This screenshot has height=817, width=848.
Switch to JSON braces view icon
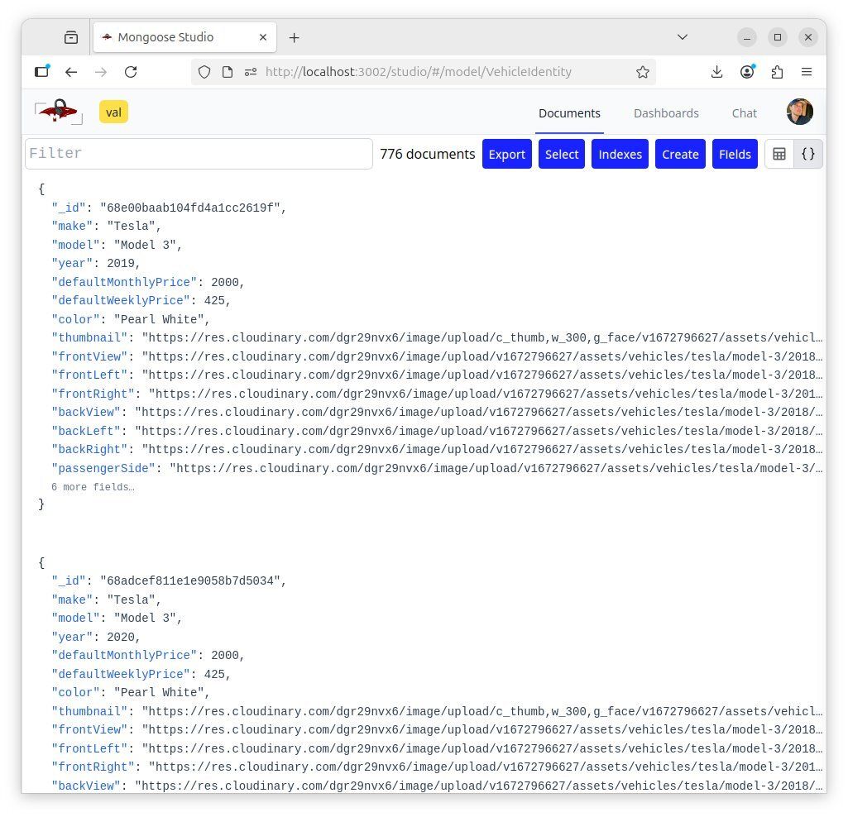tap(808, 154)
